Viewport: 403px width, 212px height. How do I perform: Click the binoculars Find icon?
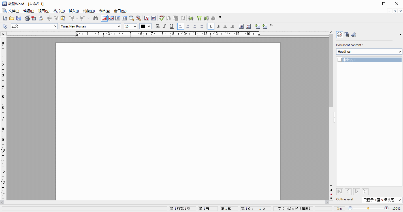click(95, 18)
